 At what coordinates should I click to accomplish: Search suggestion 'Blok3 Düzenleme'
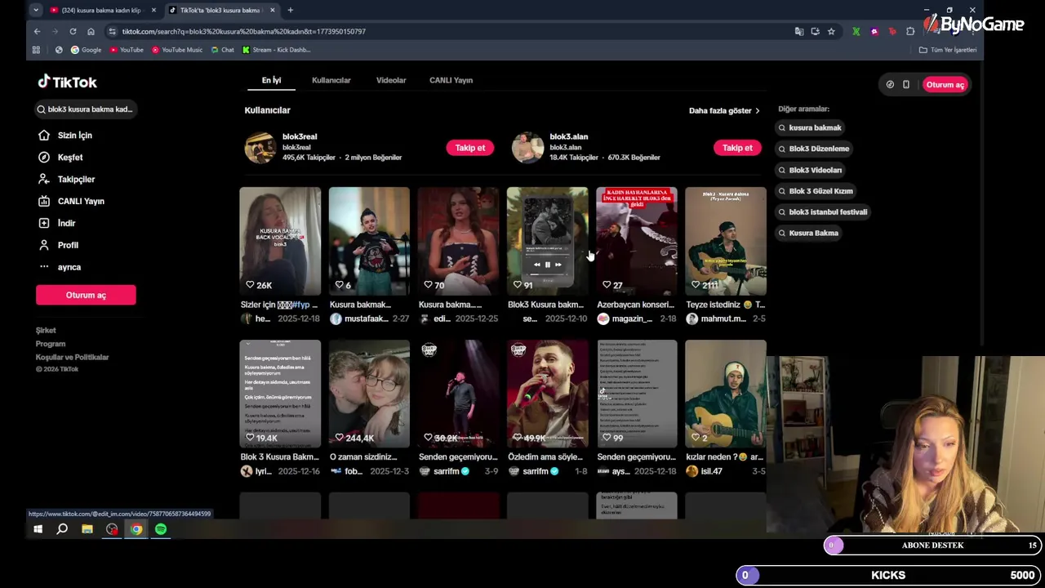point(814,149)
